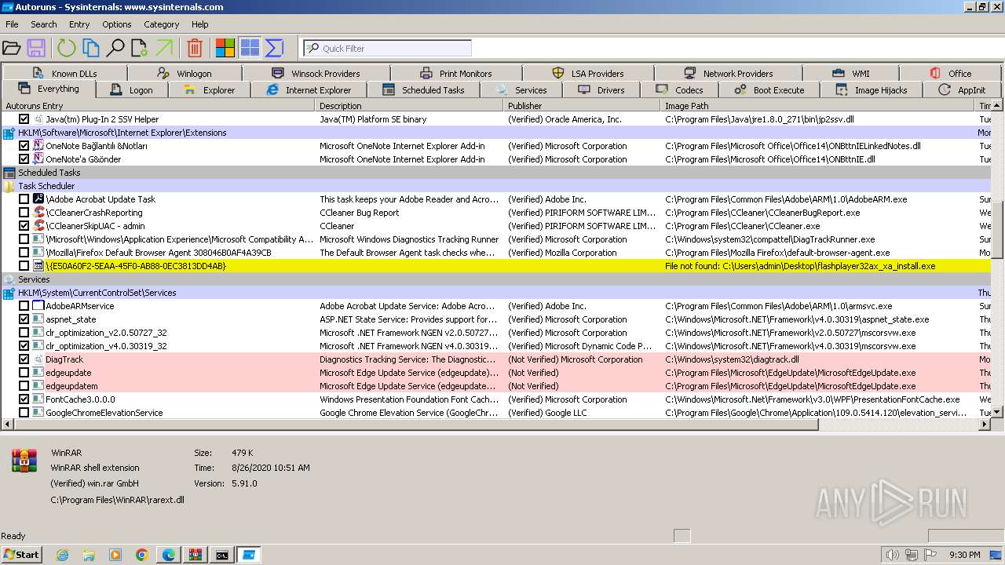
Task: Disable the CCleanerSkipUAC - admin task
Action: tap(24, 226)
